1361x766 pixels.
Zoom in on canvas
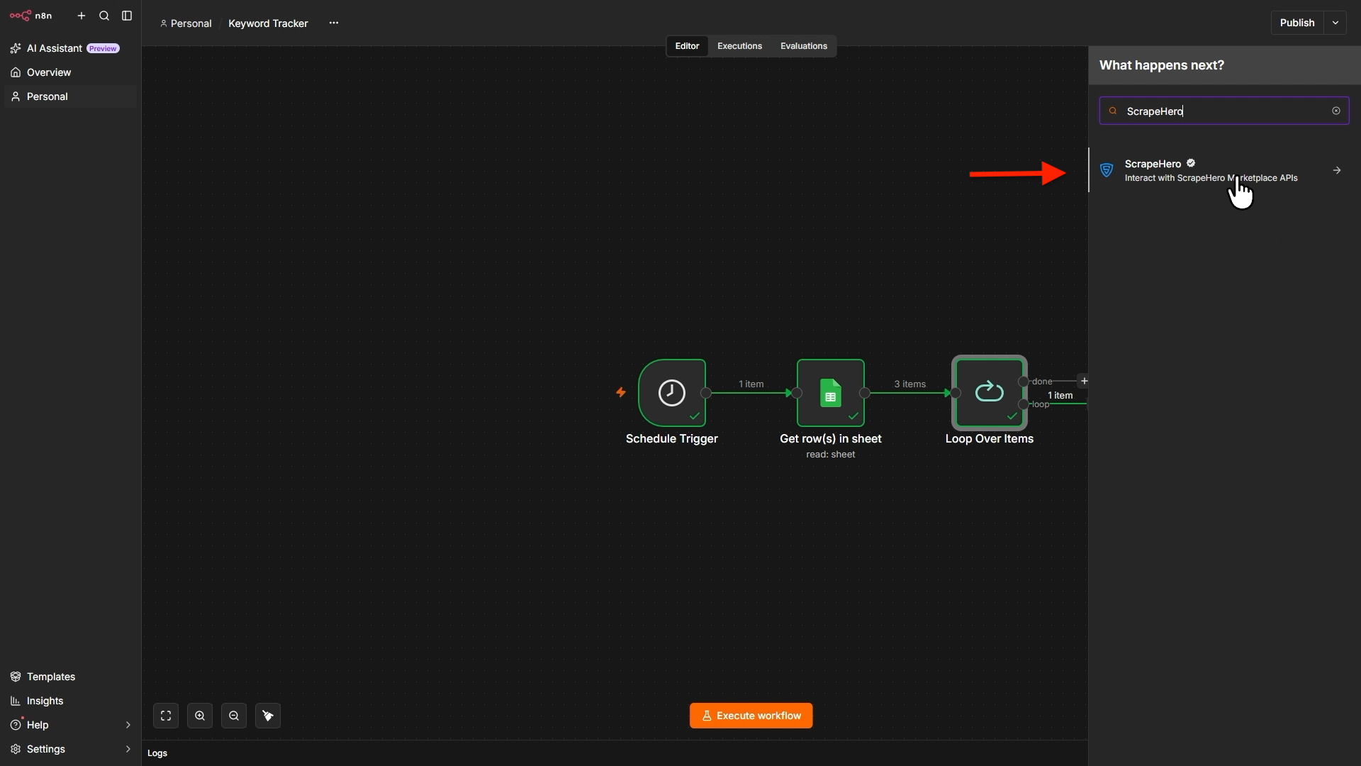200,716
